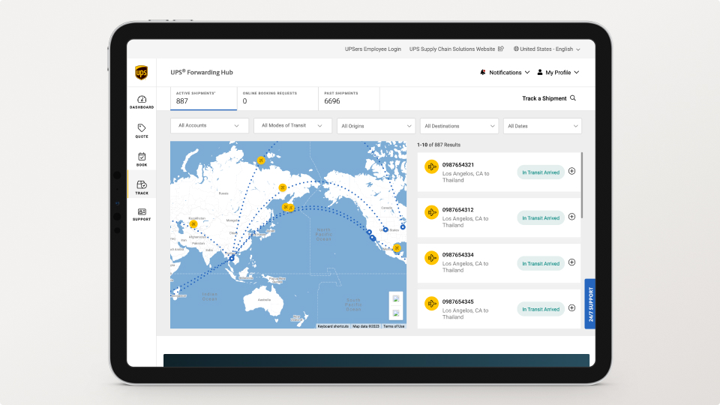This screenshot has width=720, height=405.
Task: Open the All Accounts dropdown
Action: 209,126
